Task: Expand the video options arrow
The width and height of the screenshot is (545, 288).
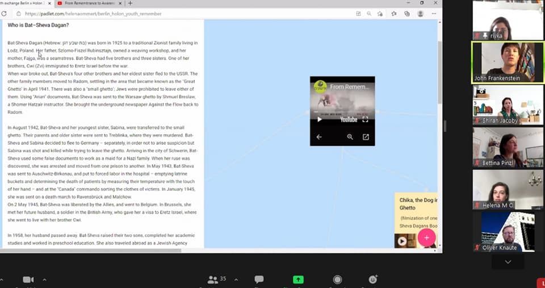Action: (44, 279)
